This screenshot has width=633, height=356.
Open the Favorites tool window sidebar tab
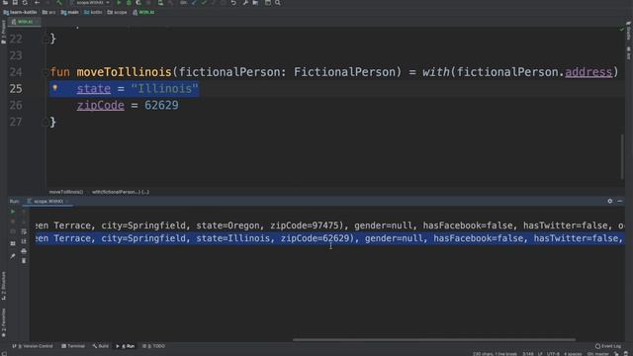4,322
